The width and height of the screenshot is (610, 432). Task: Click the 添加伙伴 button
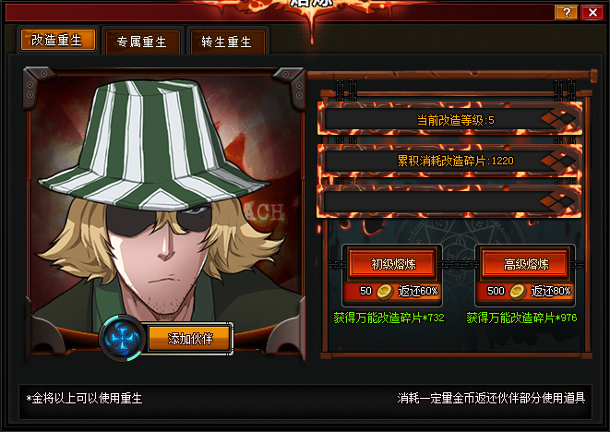pos(190,339)
